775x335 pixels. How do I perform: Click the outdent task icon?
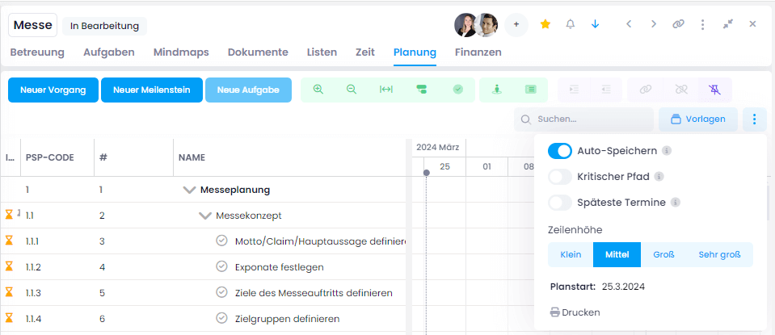point(606,90)
